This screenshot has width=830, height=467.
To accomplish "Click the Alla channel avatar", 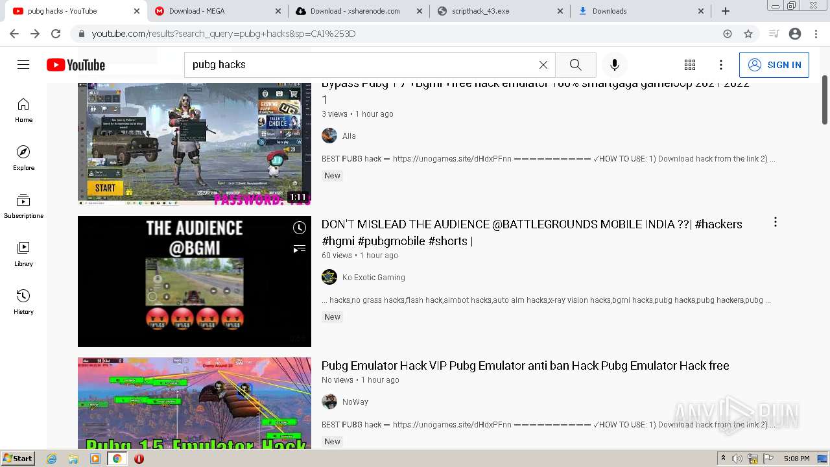I will coord(329,136).
